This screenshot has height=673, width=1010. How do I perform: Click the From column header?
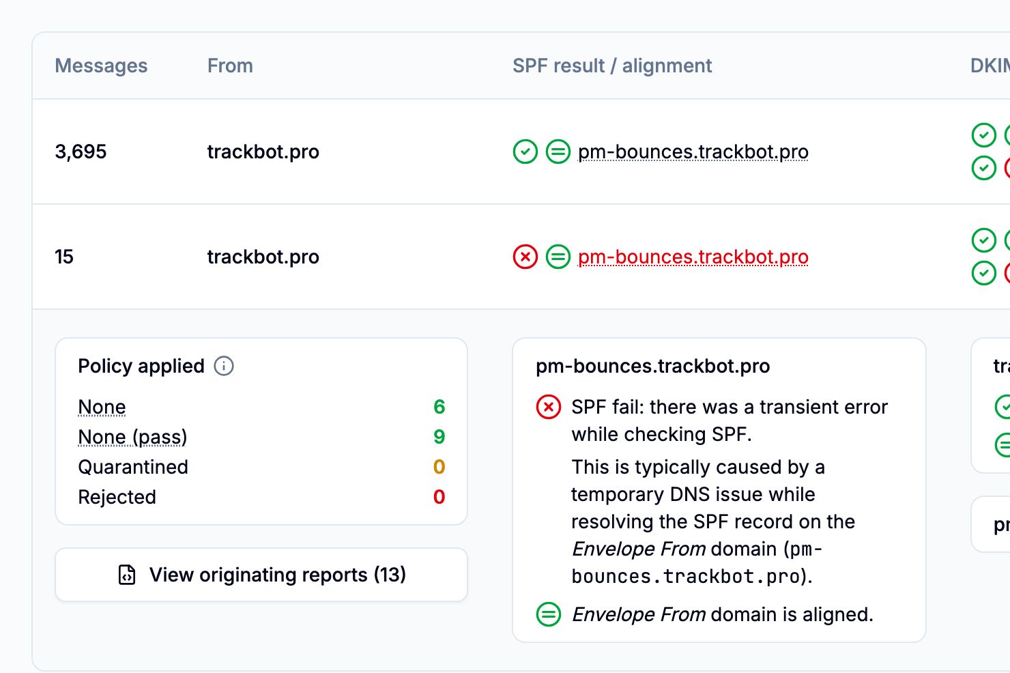tap(230, 66)
